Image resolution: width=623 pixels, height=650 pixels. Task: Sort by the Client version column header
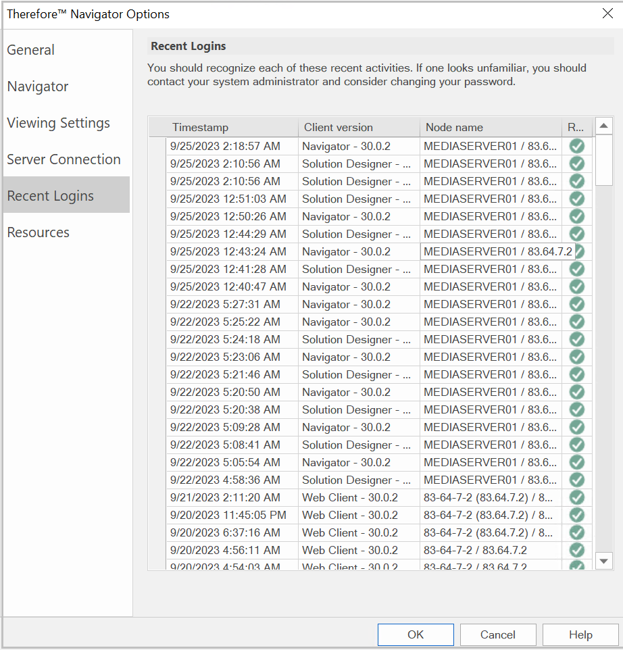point(359,127)
